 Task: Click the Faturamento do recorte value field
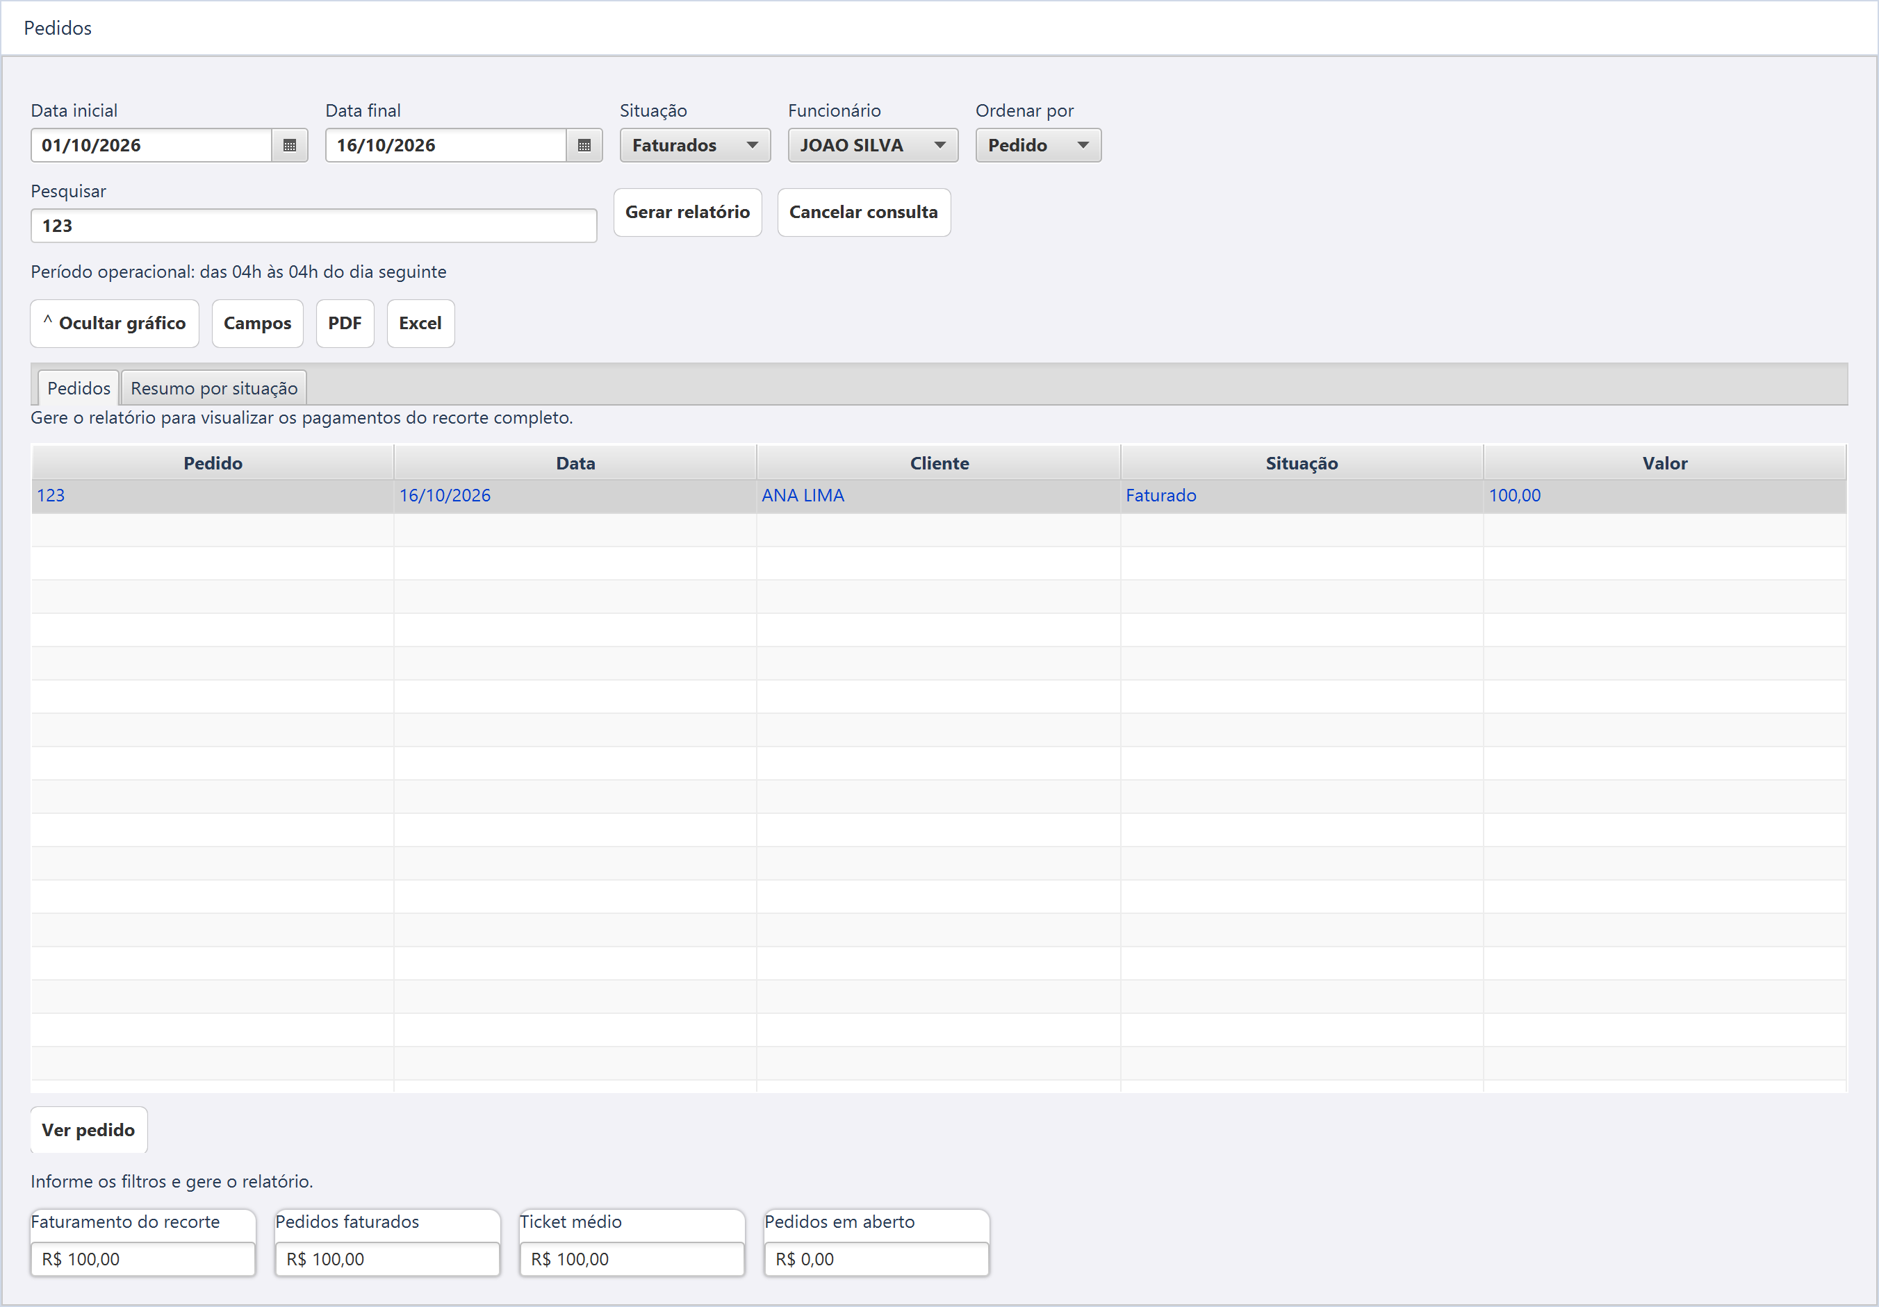143,1259
